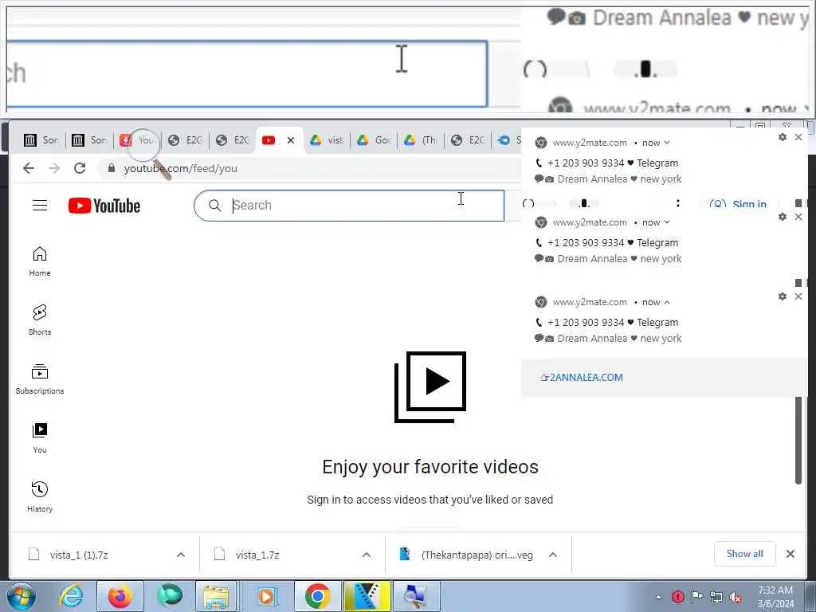Launch Internet Explorer from the taskbar
Viewport: 816px width, 612px height.
[70, 596]
